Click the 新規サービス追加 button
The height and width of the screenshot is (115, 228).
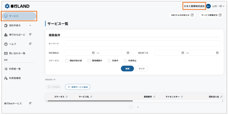[78, 87]
